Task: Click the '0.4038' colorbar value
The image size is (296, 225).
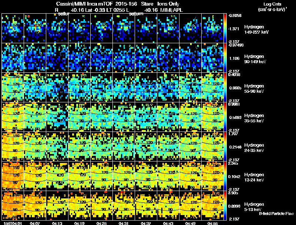Action: point(234,75)
